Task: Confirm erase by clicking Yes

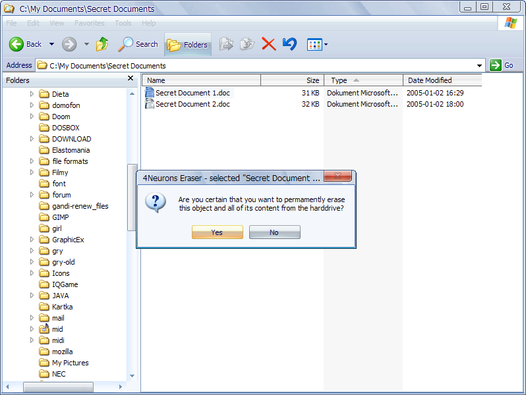Action: [218, 232]
